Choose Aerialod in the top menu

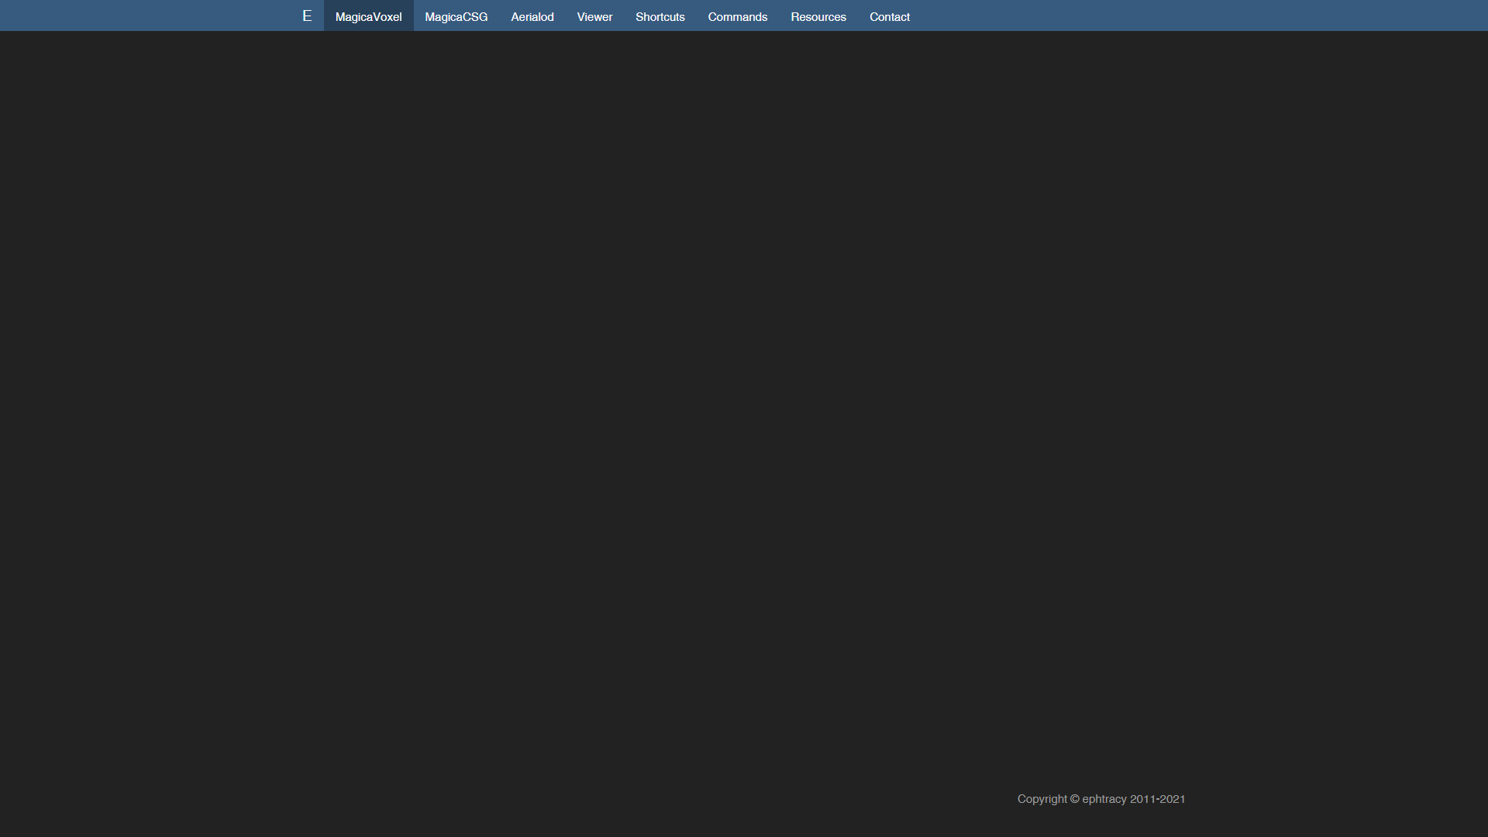532,16
